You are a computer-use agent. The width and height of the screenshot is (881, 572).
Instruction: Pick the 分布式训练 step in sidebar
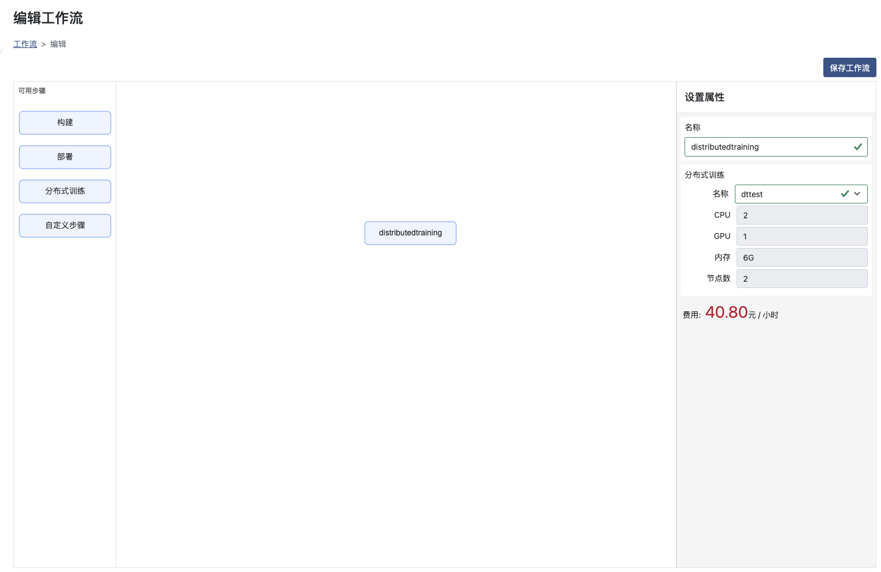point(65,191)
